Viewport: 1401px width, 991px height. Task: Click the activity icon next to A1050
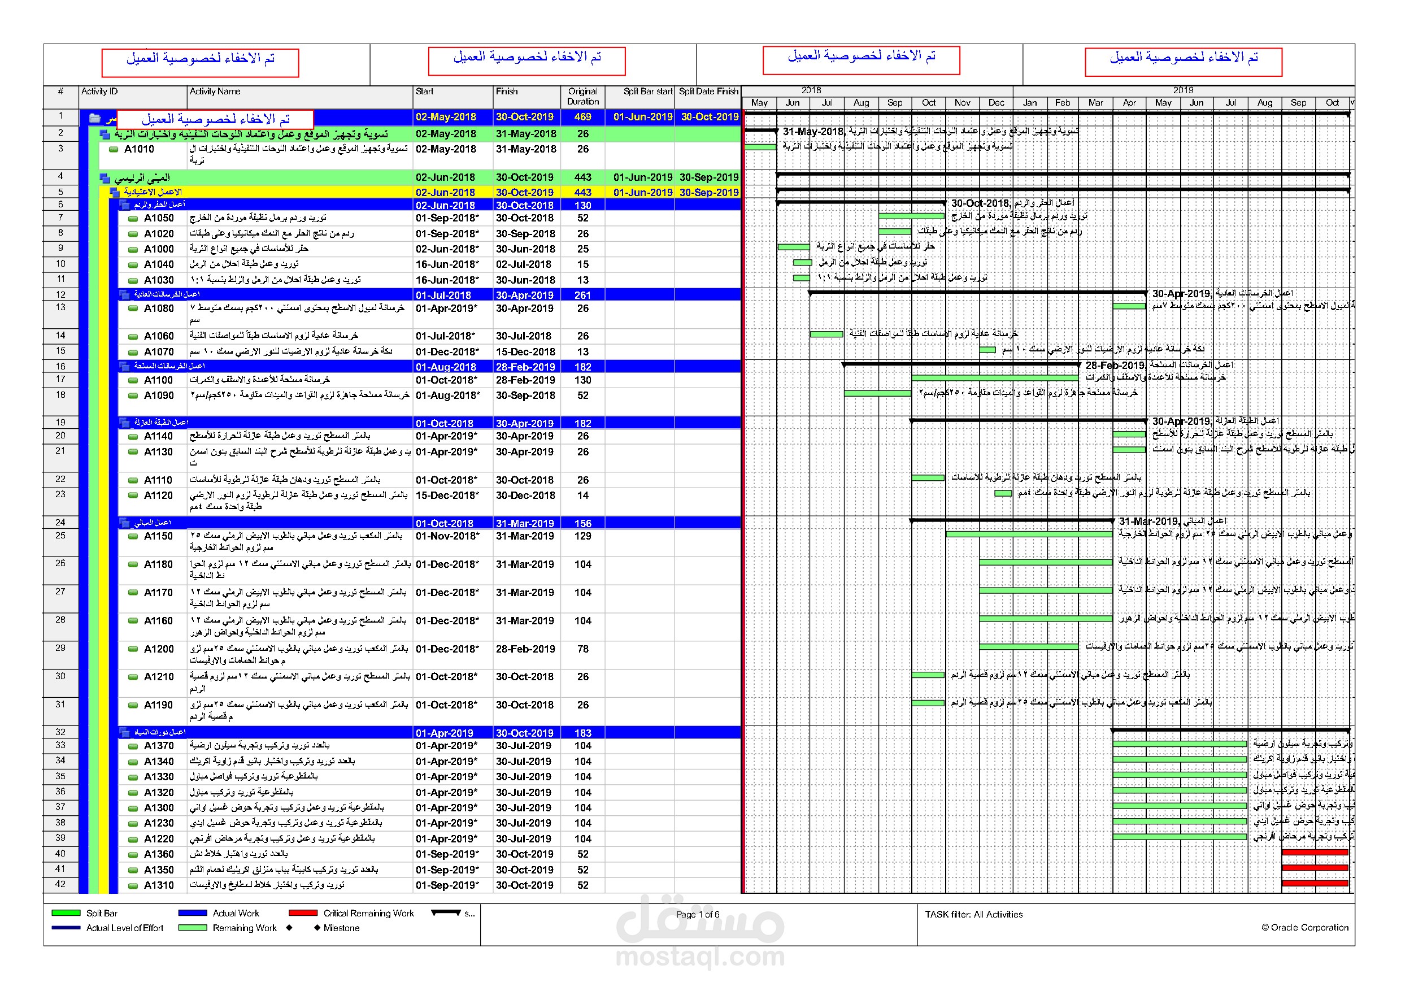132,219
